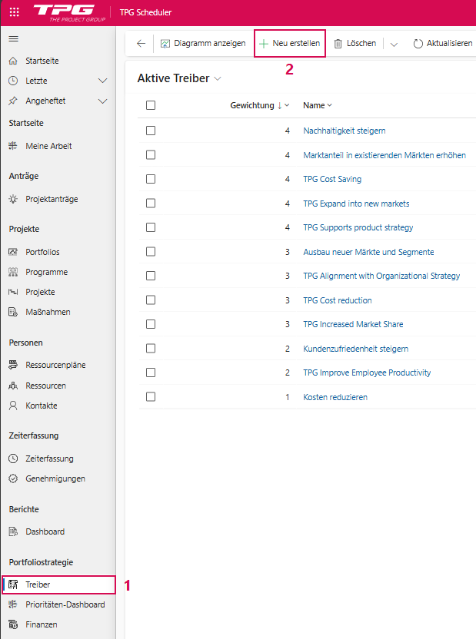Viewport: 476px width, 639px height.
Task: Go to Prioritäten-Dashboard in sidebar
Action: 65,604
